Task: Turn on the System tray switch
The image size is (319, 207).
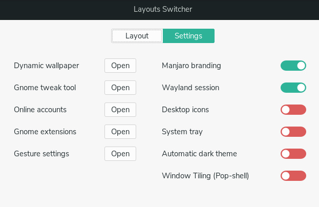Action: click(293, 132)
